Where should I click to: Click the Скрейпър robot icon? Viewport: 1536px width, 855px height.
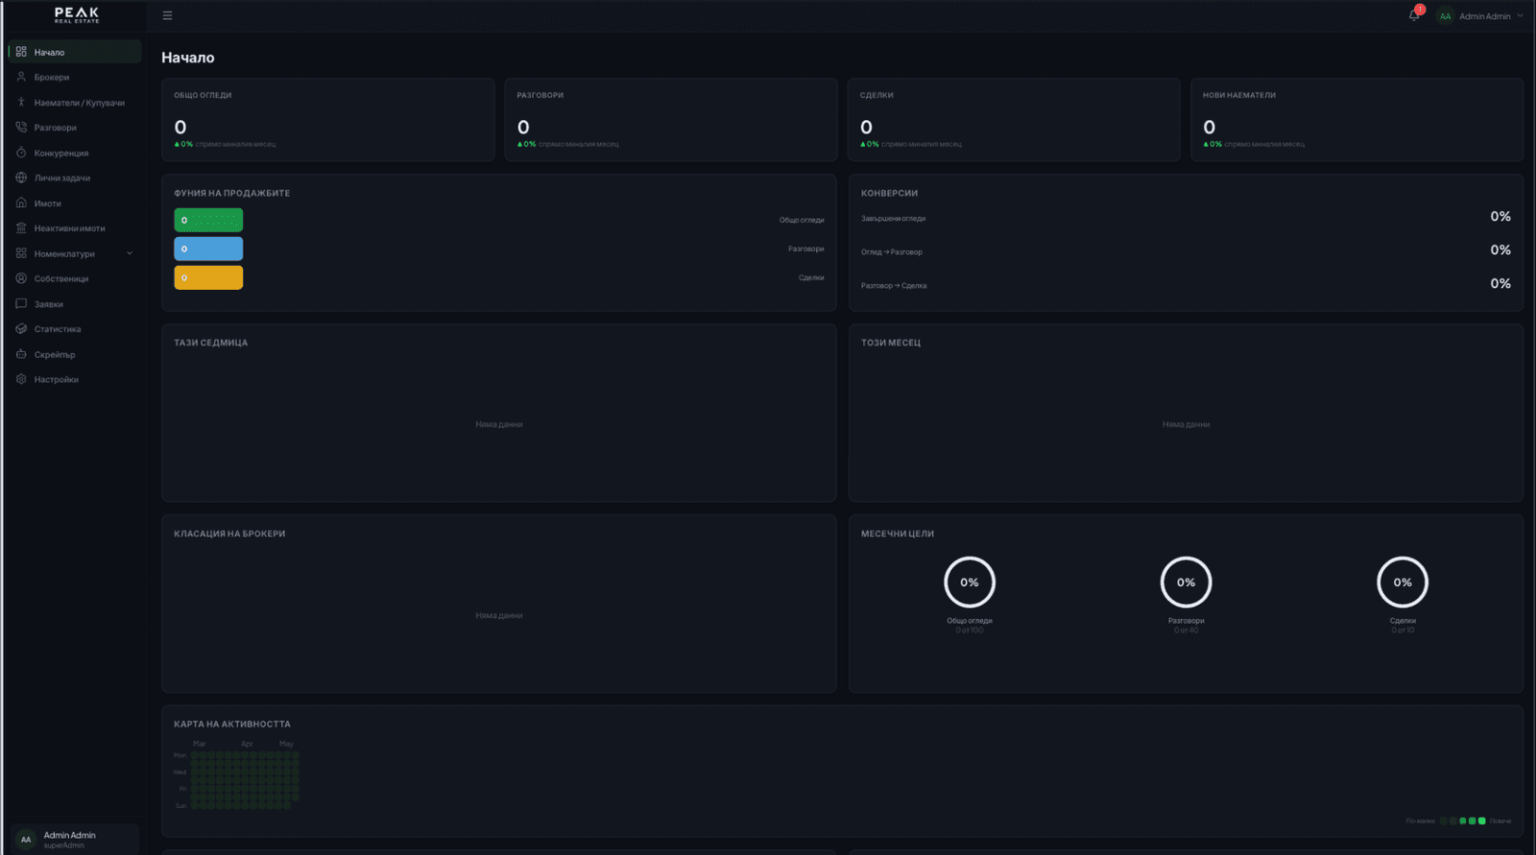[21, 354]
